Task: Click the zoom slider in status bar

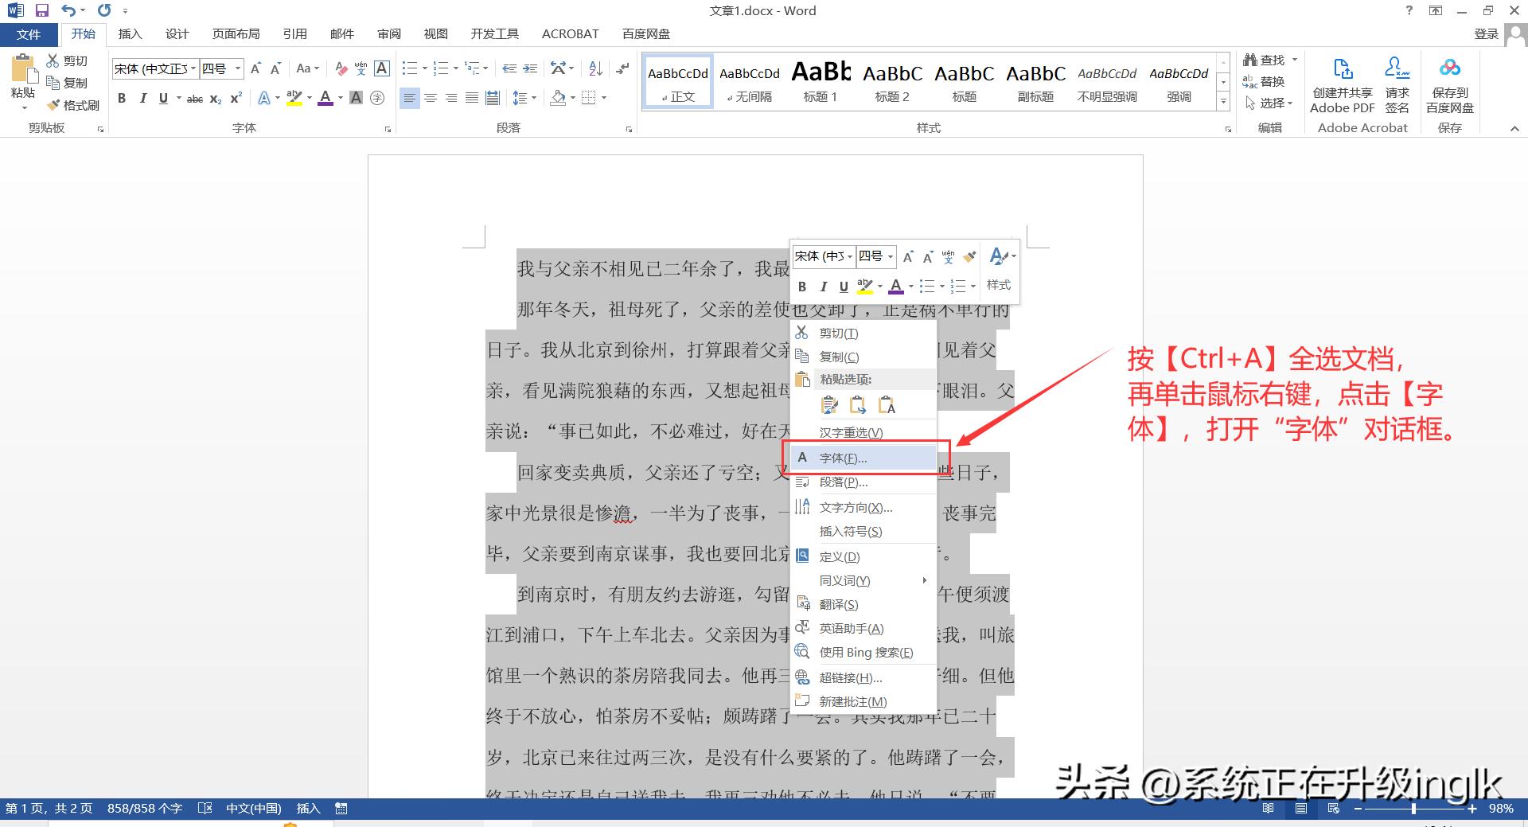Action: coord(1413,809)
